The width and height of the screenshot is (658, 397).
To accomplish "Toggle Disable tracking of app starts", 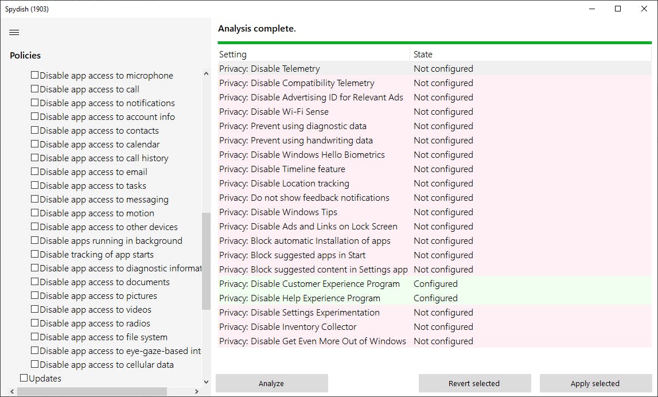I will click(35, 254).
